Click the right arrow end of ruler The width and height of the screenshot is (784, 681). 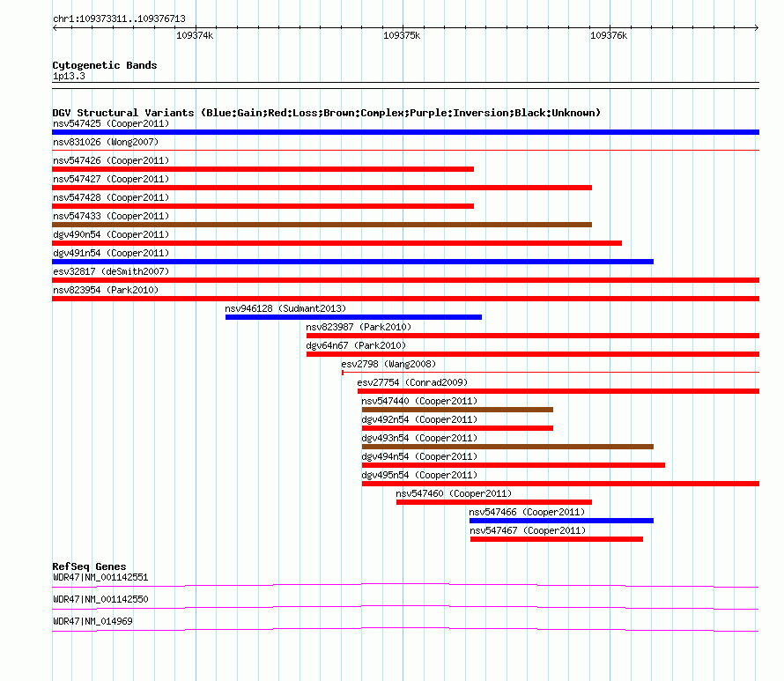click(757, 28)
